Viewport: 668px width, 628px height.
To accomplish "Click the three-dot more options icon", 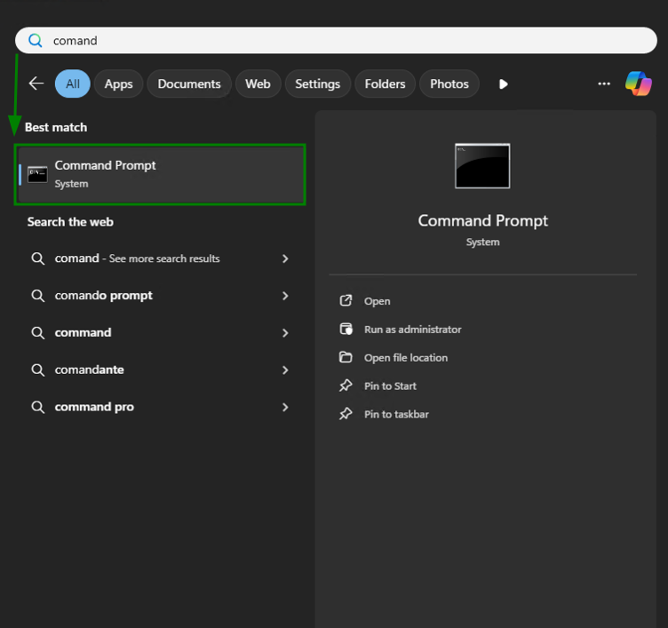I will click(x=604, y=83).
